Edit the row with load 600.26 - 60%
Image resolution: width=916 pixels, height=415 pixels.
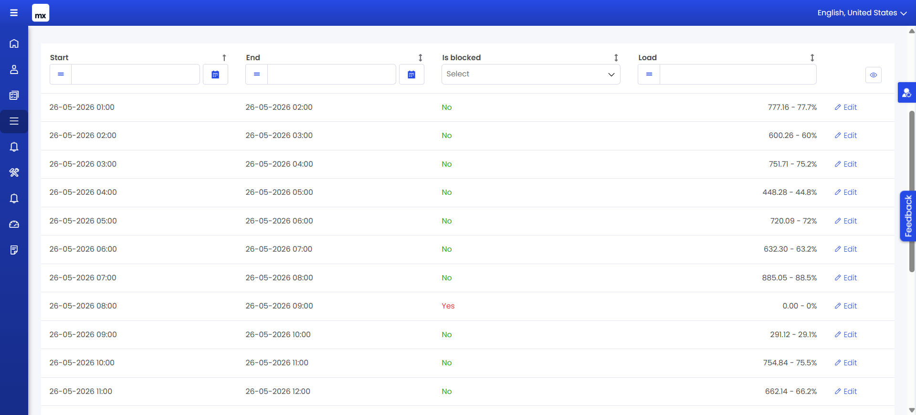point(846,136)
